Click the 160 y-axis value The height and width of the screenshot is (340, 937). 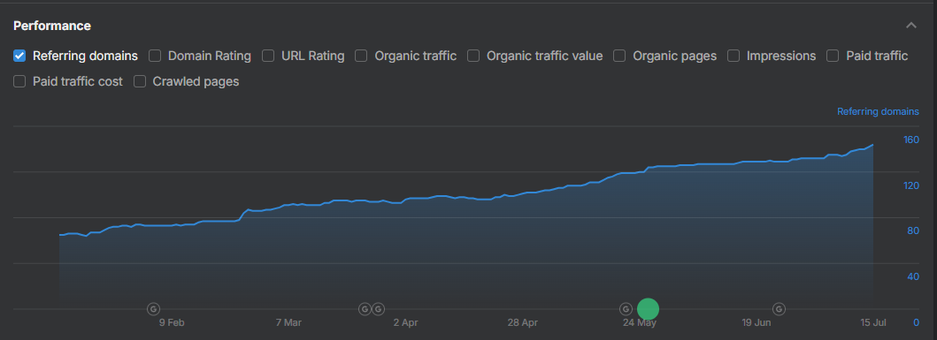911,140
